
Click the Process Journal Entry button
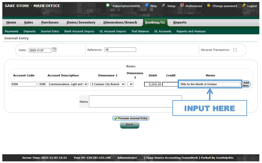point(131,118)
